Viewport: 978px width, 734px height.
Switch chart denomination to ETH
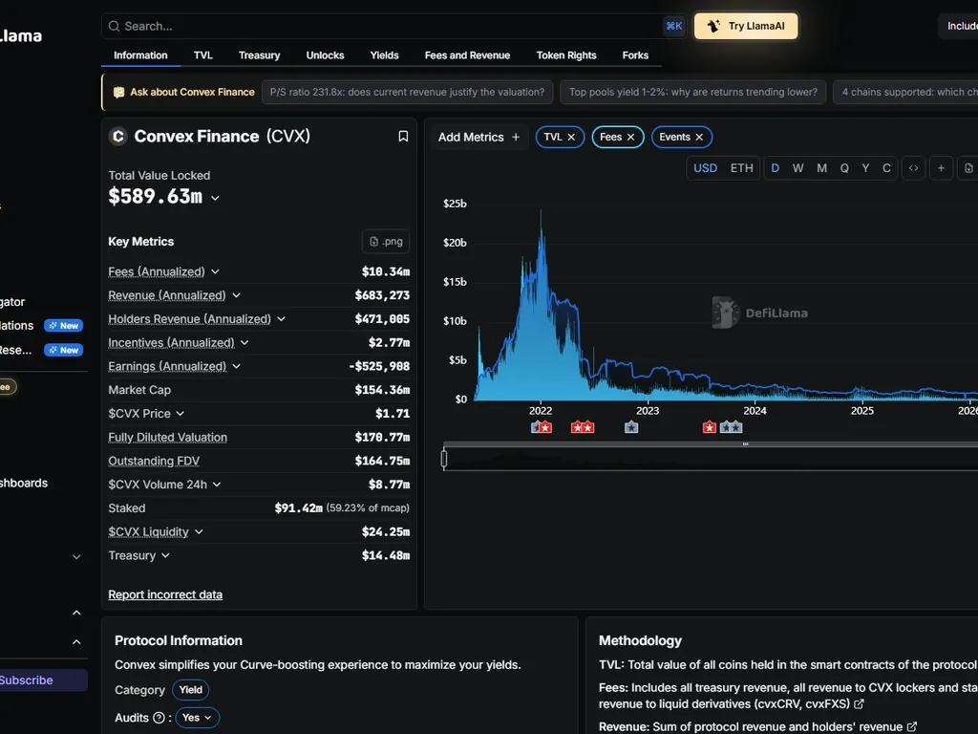coord(741,168)
